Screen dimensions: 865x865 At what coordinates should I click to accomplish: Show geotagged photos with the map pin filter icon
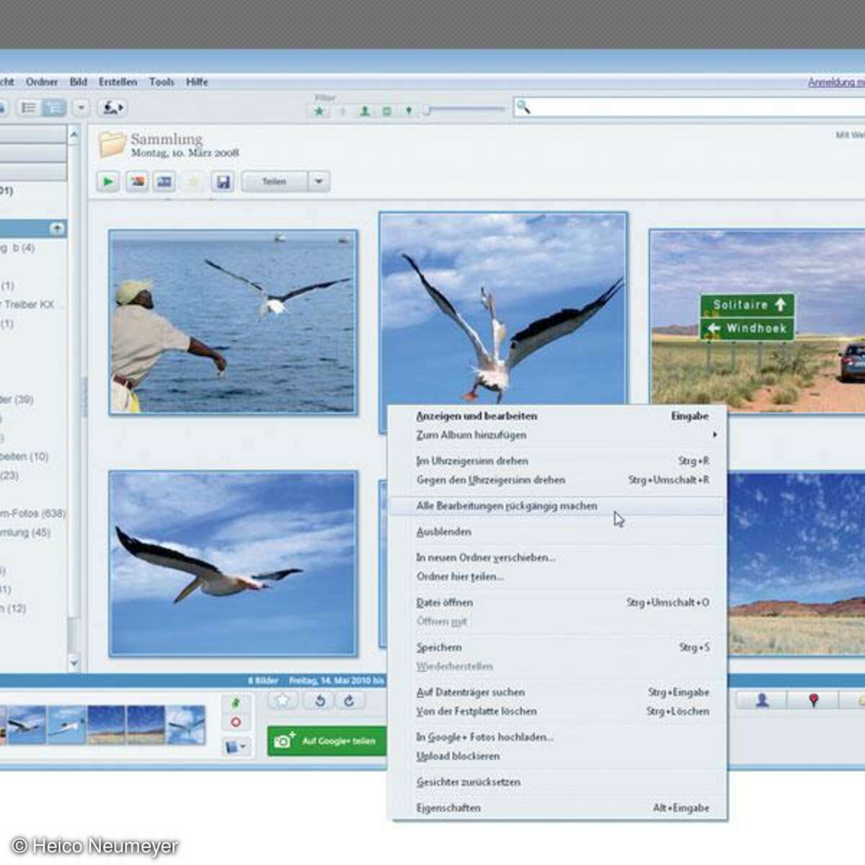[408, 110]
